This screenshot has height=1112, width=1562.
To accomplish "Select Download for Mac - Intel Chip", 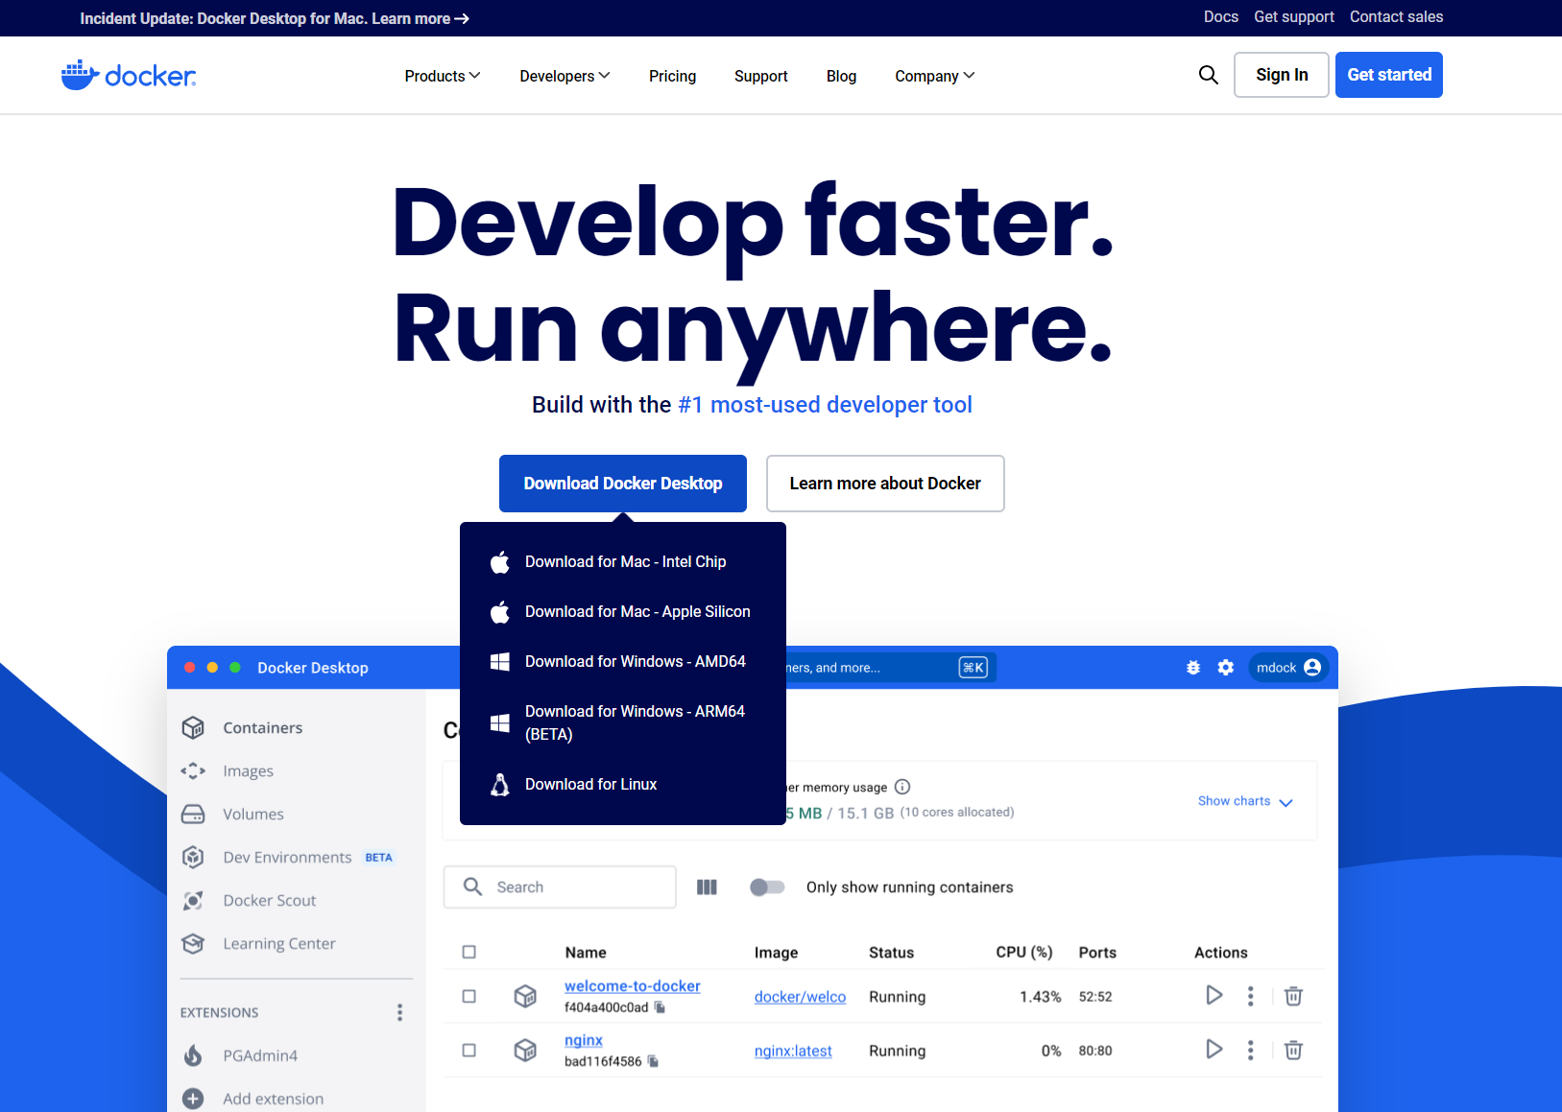I will (x=623, y=562).
